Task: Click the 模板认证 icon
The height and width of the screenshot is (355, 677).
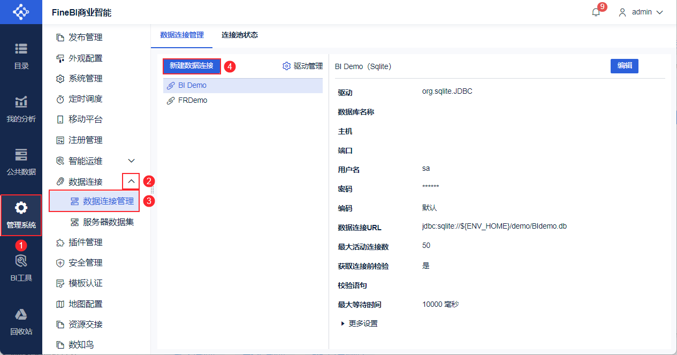Action: click(60, 283)
